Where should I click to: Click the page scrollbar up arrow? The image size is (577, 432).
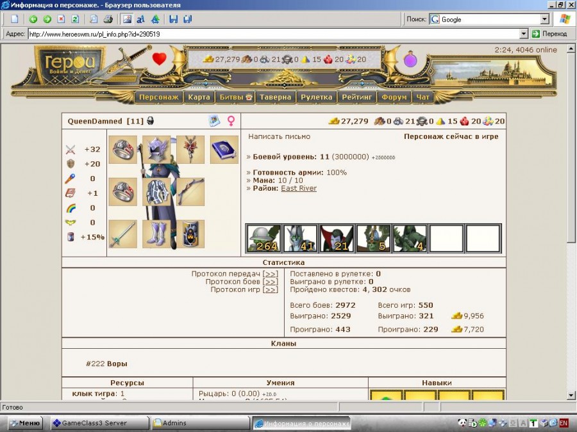point(571,48)
